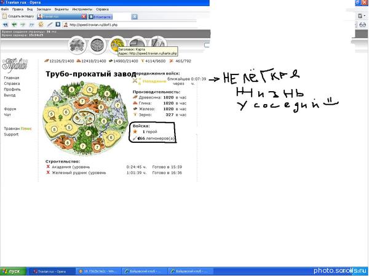
Task: Click crop stock 4114/9600
Action: point(153,61)
